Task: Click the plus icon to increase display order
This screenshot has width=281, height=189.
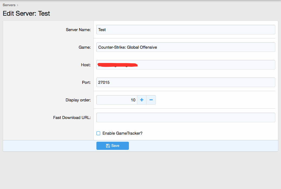Action: pyautogui.click(x=142, y=100)
